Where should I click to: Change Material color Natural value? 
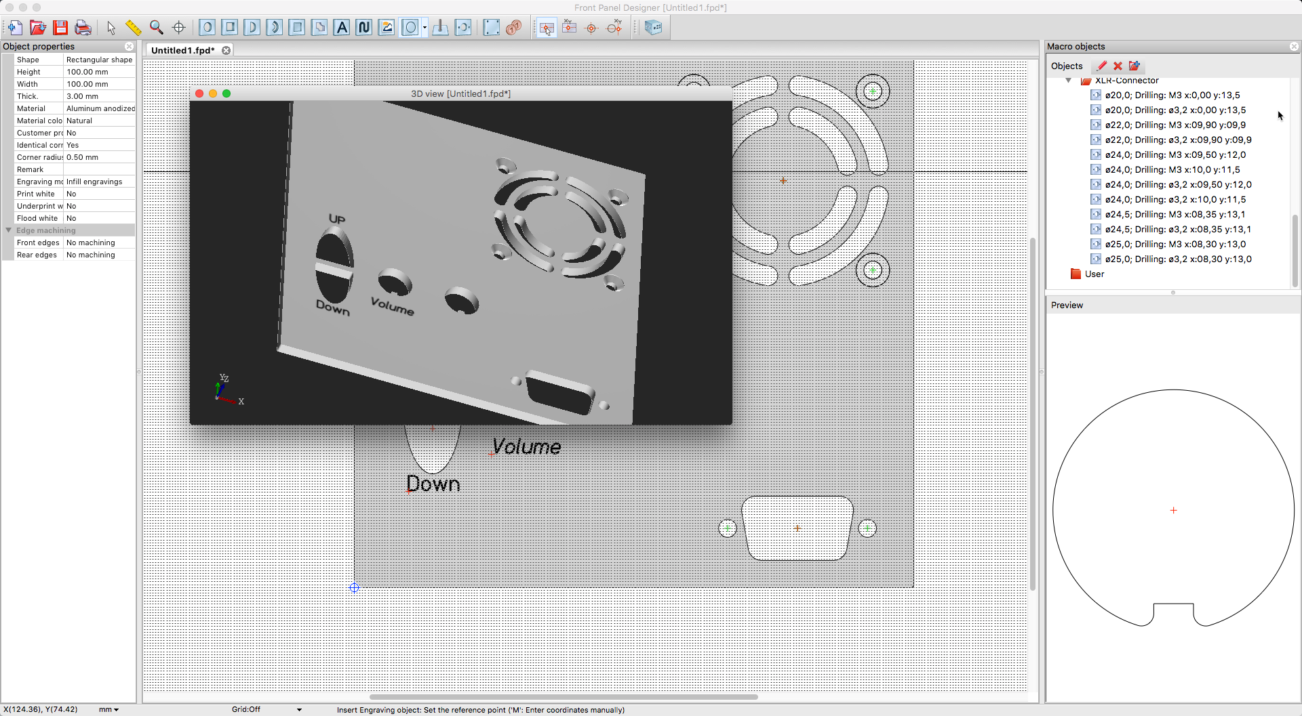100,121
